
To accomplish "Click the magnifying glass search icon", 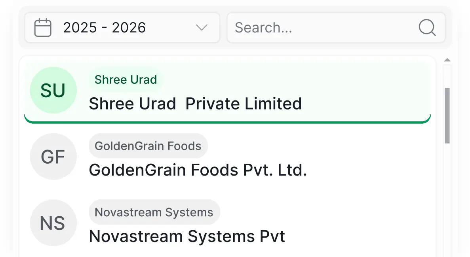I will 427,28.
